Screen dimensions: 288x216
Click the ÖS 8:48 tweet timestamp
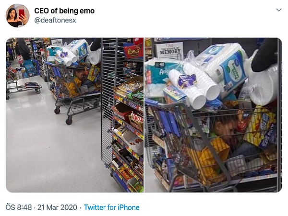point(19,207)
